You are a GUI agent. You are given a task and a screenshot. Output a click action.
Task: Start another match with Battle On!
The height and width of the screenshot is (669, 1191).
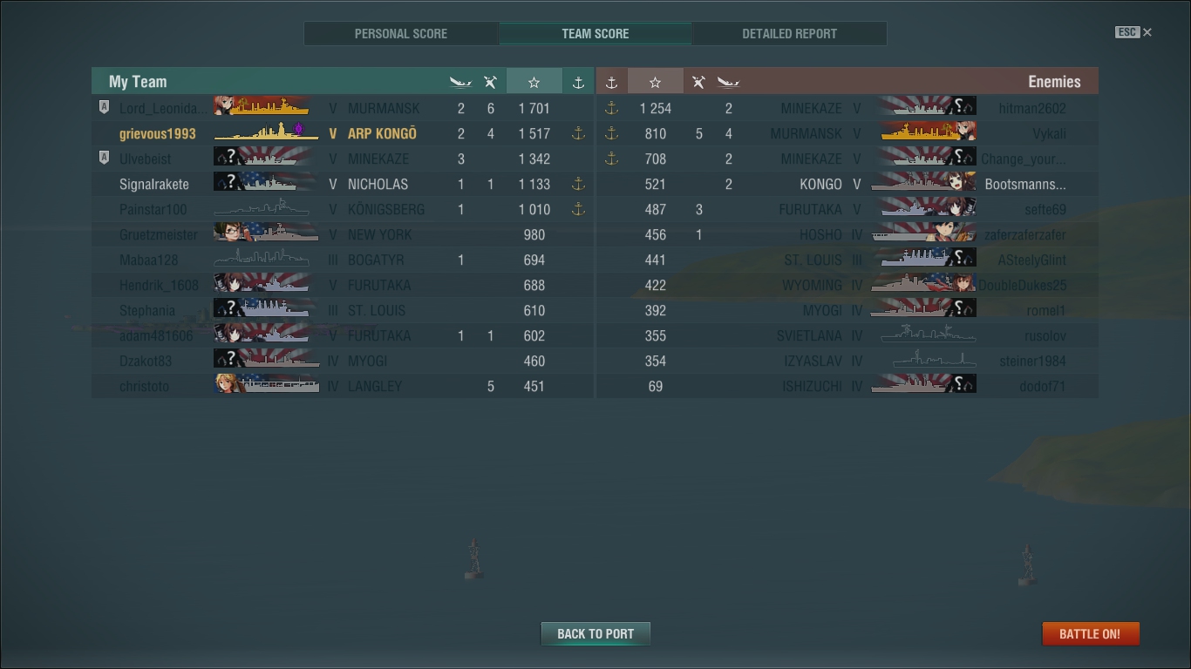point(1090,633)
